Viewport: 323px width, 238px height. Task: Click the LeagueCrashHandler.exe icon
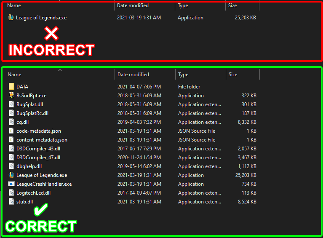(x=11, y=184)
